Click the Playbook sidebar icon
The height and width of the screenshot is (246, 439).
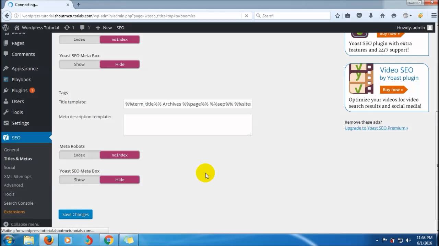(x=6, y=79)
